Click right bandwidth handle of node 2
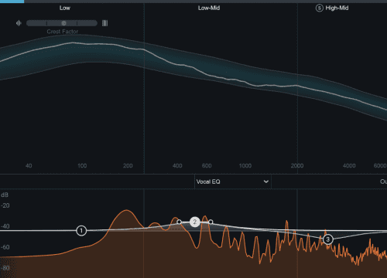Screen dimensions: 387x278 [211, 222]
